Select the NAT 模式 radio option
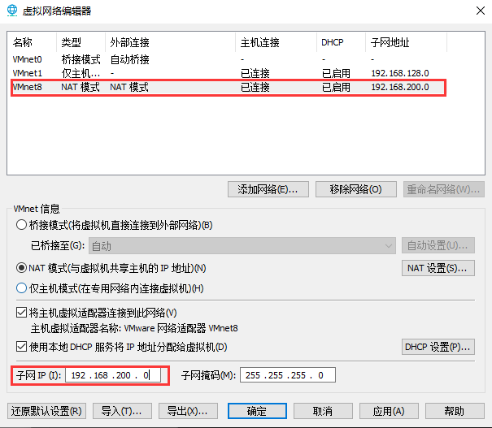Screen dimensions: 492x428 (x=22, y=268)
